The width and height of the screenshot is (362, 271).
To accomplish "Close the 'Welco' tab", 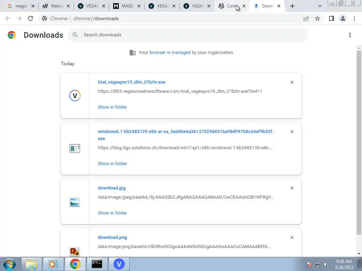I will [68, 6].
